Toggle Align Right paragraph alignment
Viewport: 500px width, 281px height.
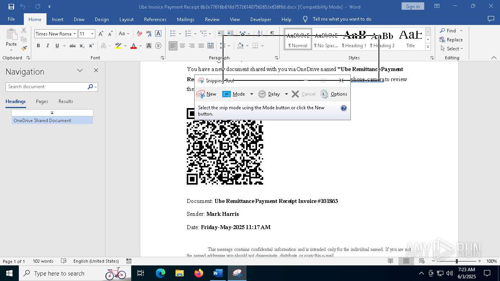click(192, 46)
